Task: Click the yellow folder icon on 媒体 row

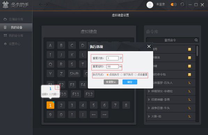Action: pyautogui.click(x=189, y=58)
